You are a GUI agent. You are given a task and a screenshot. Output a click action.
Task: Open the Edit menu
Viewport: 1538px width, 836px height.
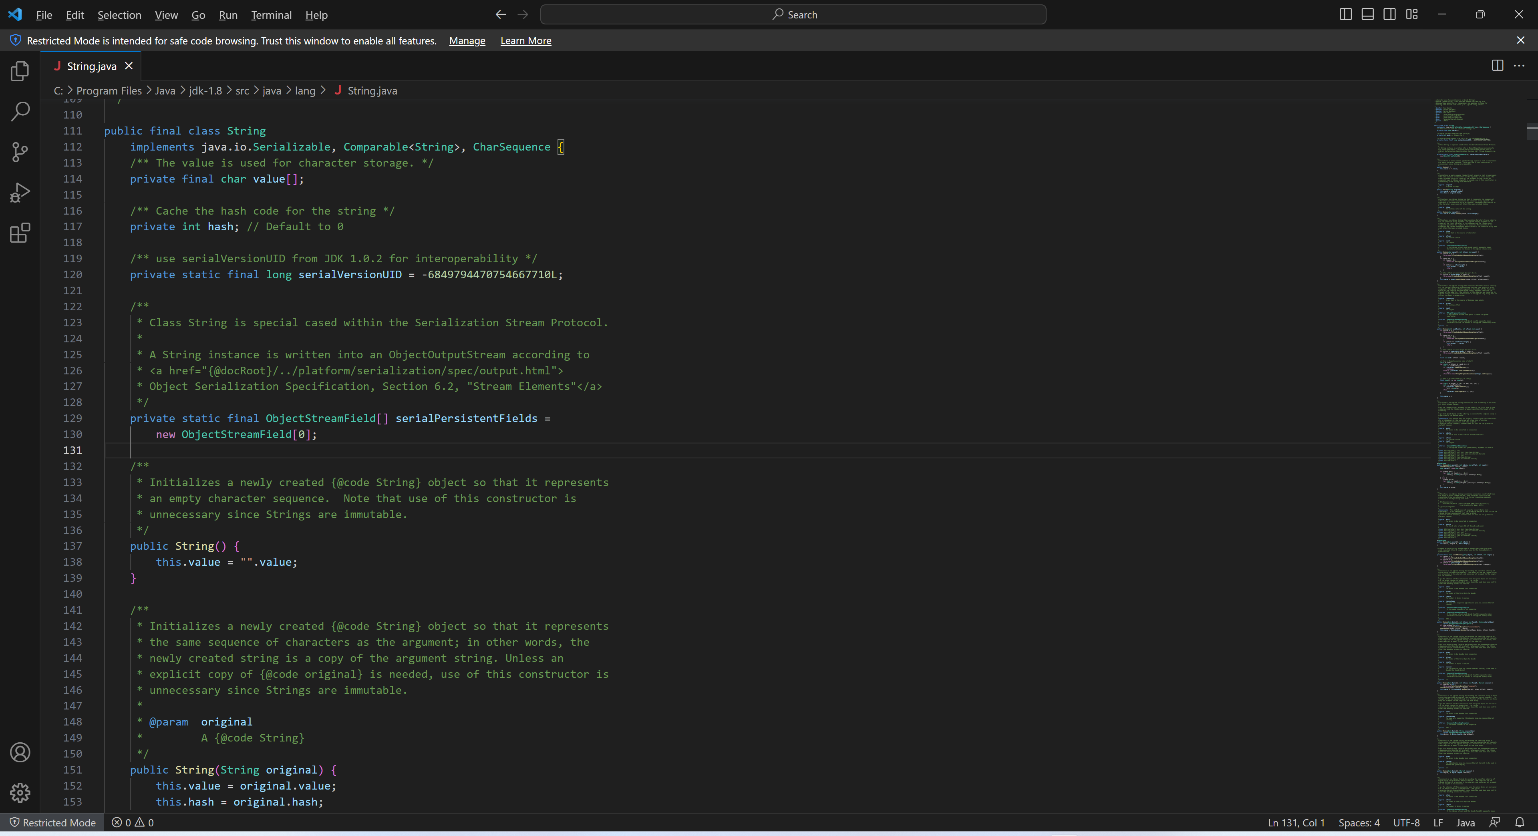74,15
